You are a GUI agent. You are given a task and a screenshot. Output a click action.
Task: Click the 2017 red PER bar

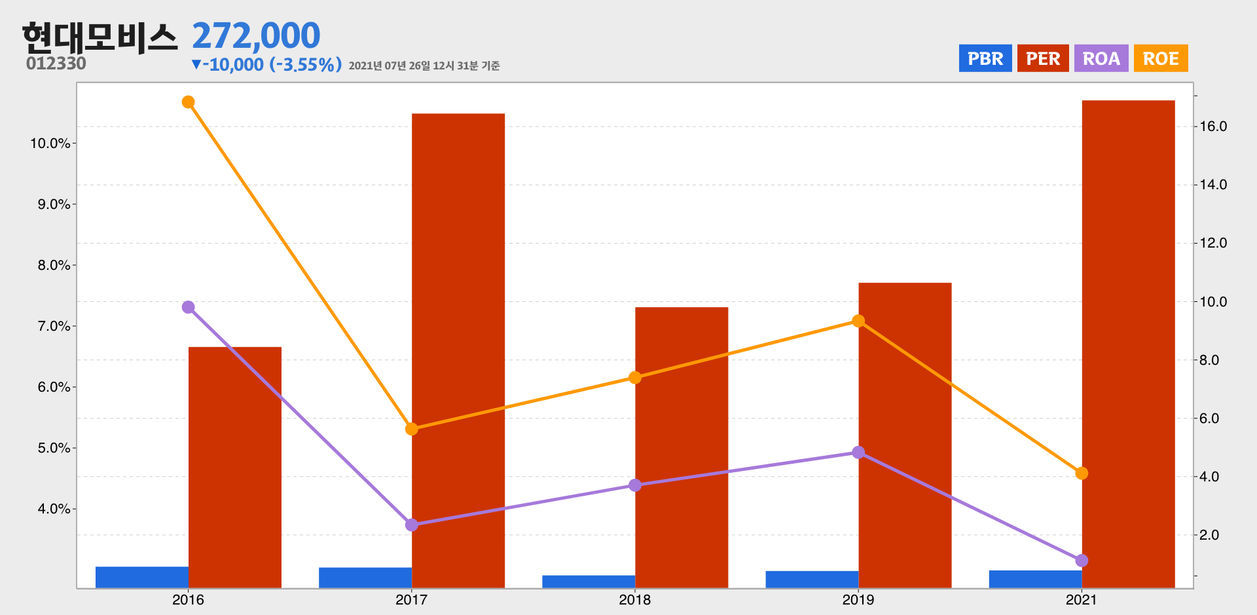point(458,351)
